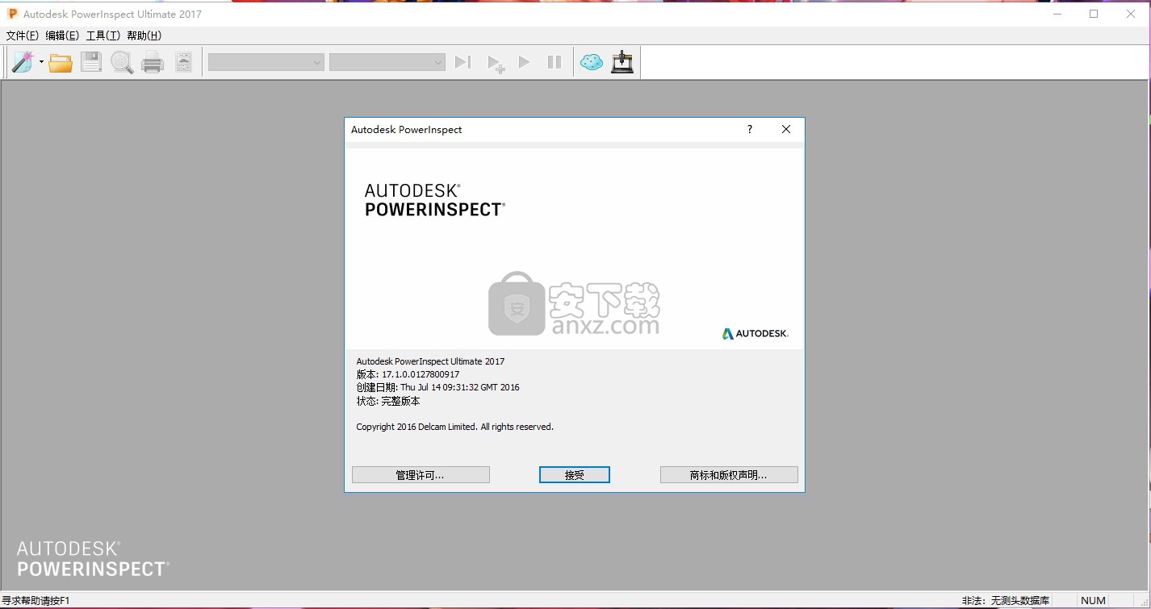Open the second toolbar combo box
The image size is (1151, 609).
387,62
